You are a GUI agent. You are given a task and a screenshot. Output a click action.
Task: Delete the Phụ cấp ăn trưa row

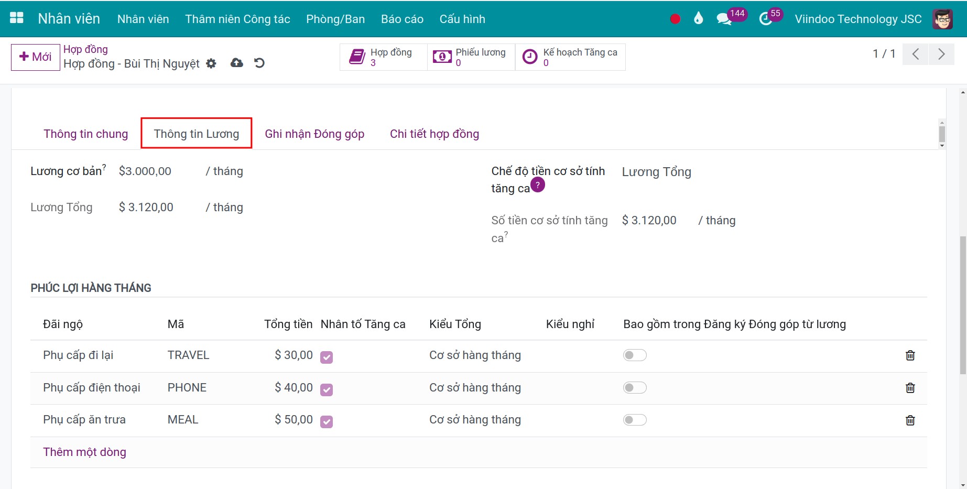click(910, 420)
